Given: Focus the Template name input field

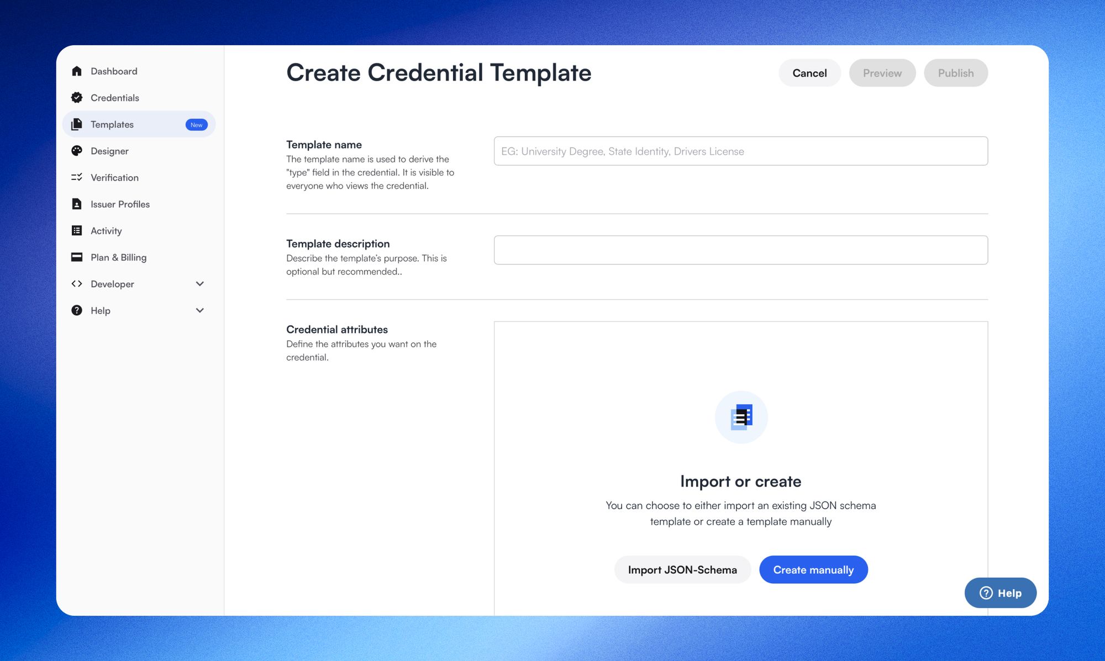Looking at the screenshot, I should tap(740, 151).
